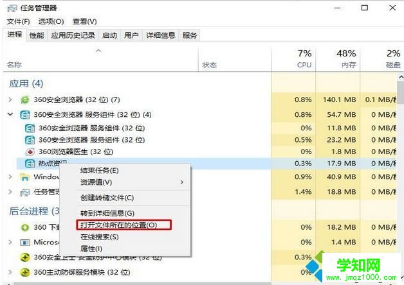This screenshot has height=285, width=404.
Task: Click the 18.8 MB memory value
Action: tap(342, 192)
